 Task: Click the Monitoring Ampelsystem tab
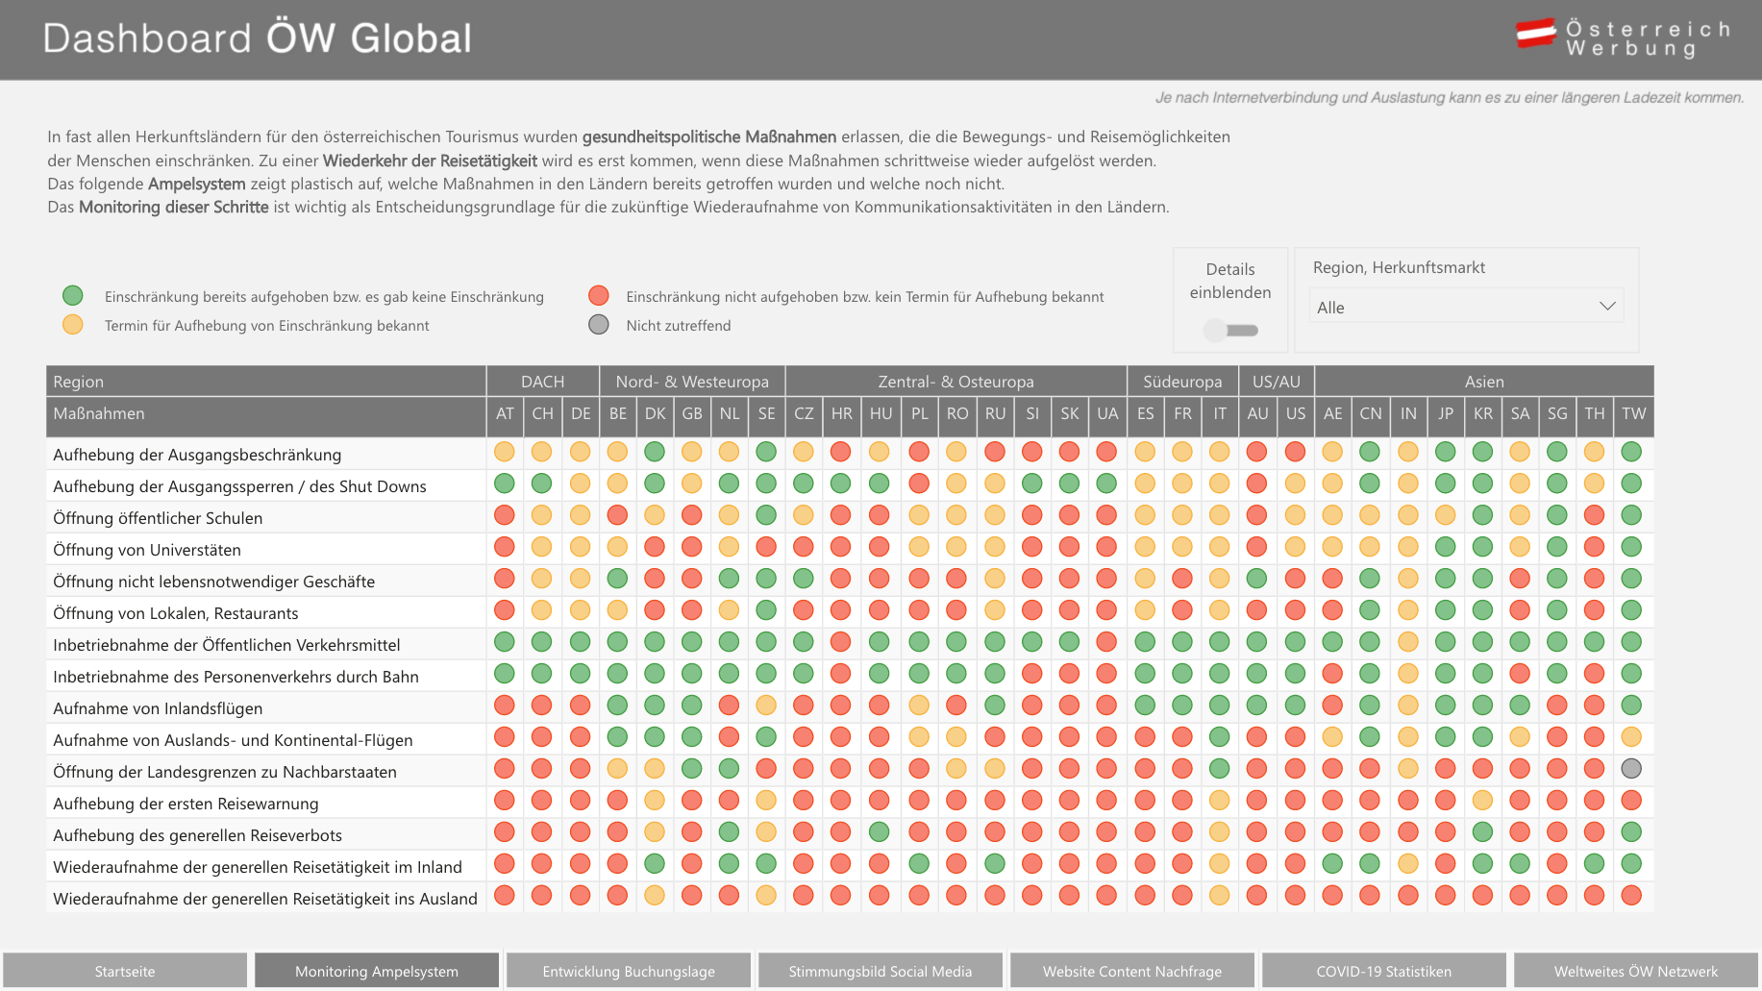pyautogui.click(x=377, y=971)
